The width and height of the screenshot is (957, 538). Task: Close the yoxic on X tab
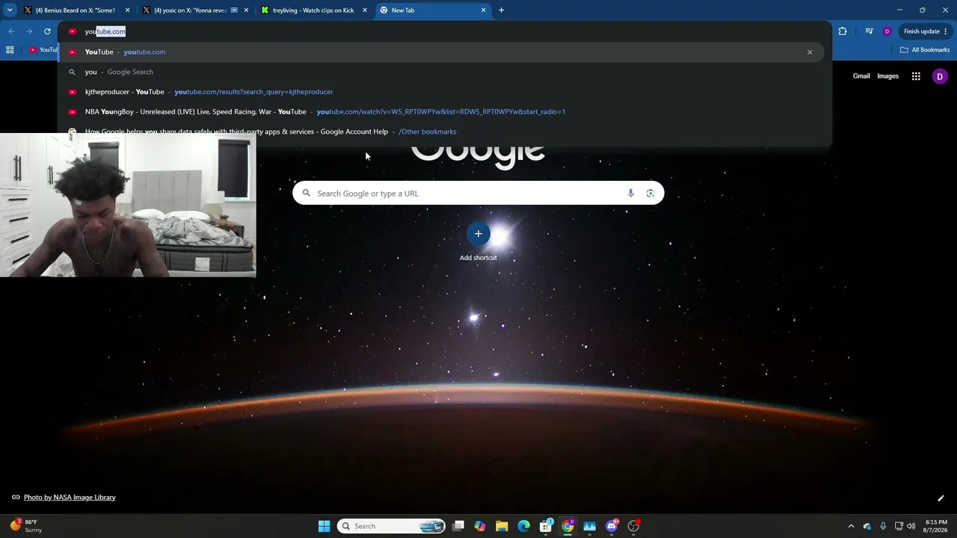pos(246,10)
